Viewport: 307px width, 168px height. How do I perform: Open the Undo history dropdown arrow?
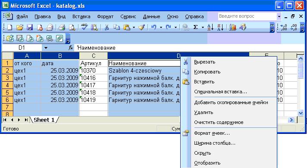tap(161, 28)
